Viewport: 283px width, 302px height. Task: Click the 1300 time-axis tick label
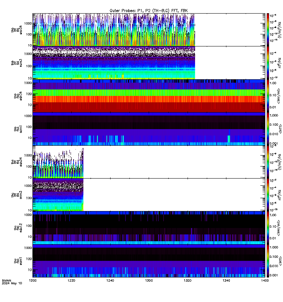(x=149, y=280)
